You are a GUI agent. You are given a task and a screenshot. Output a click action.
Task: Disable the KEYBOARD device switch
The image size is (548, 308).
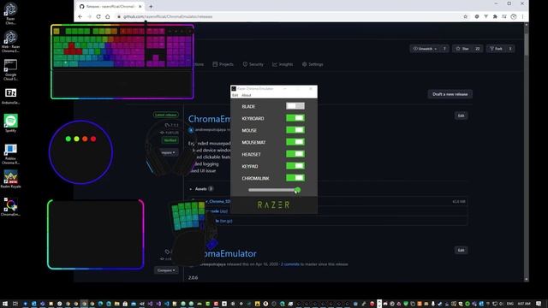[295, 118]
